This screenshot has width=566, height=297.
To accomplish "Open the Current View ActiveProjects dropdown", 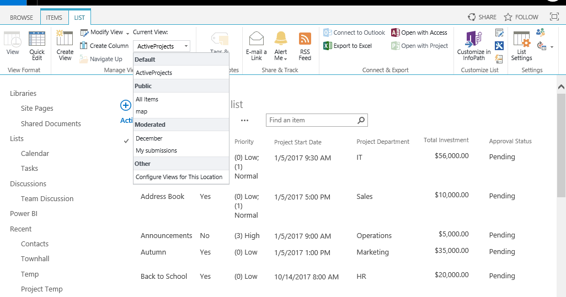I will click(x=161, y=46).
